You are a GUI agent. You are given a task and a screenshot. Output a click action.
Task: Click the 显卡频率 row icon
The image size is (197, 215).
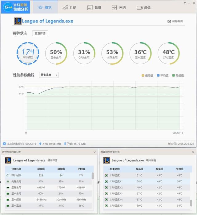(8, 200)
